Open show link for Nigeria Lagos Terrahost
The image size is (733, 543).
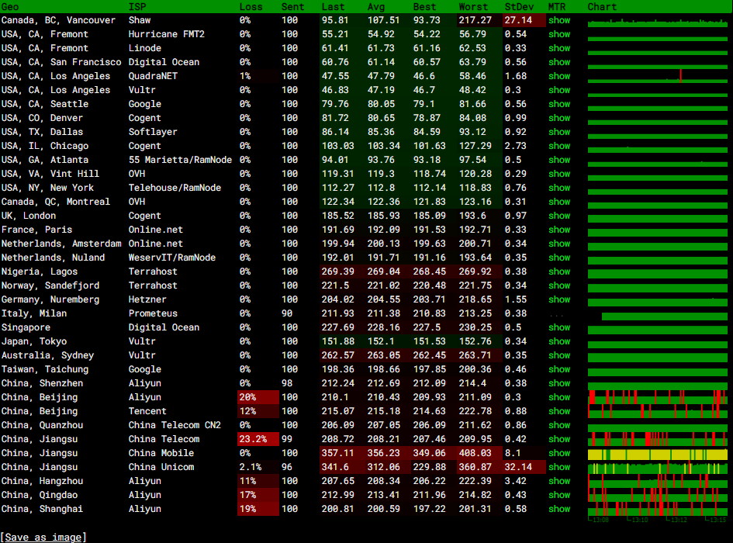tap(559, 271)
